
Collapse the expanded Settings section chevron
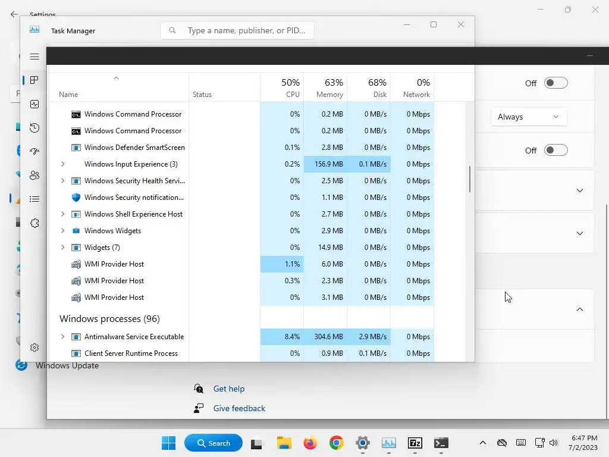coord(579,309)
